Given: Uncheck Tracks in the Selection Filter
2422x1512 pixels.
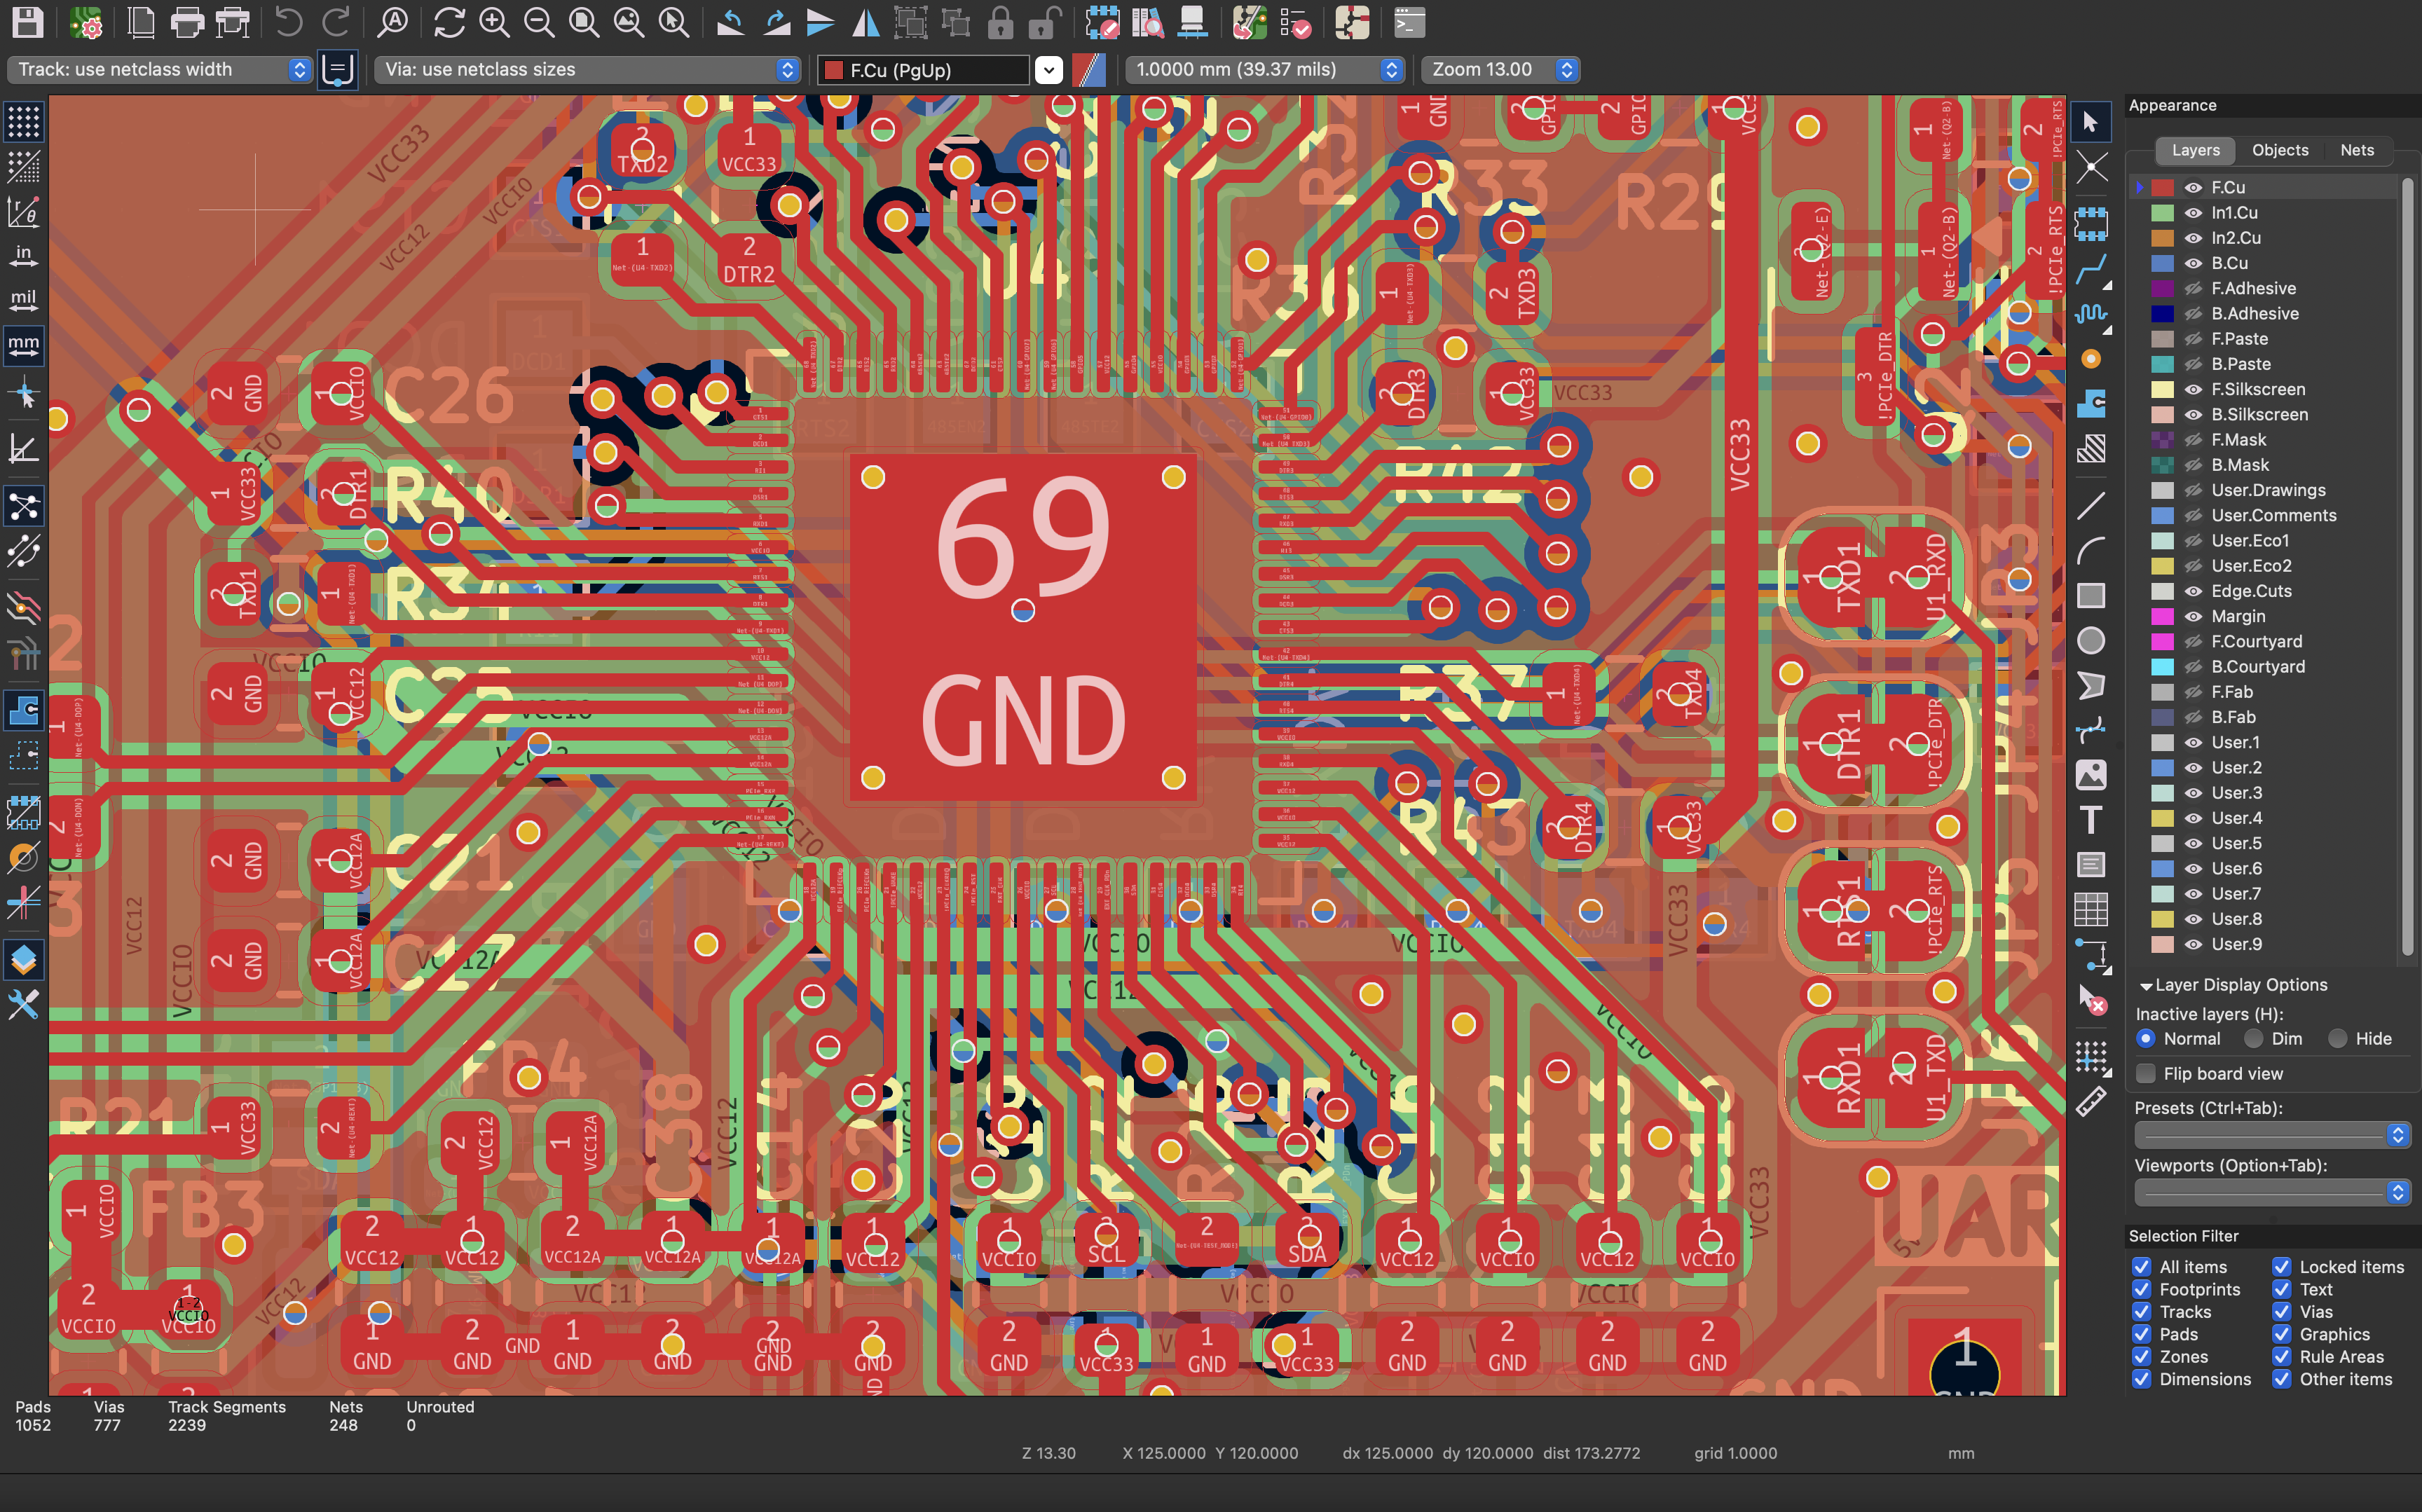Looking at the screenshot, I should coord(2142,1311).
